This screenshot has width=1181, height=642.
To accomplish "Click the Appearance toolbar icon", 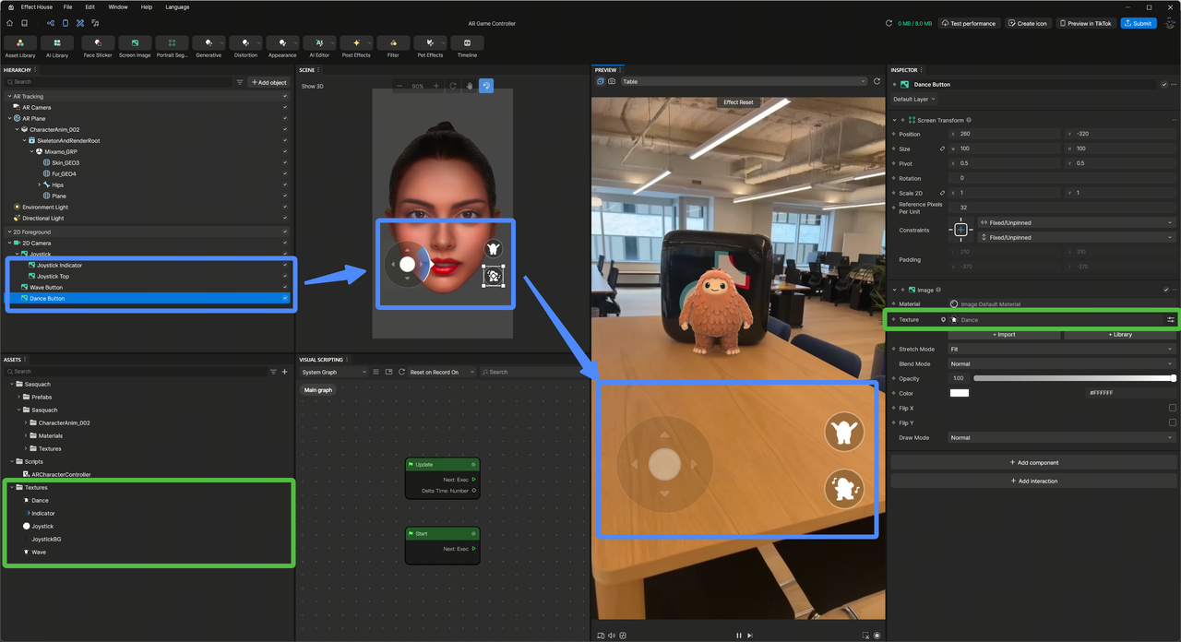I will pyautogui.click(x=282, y=43).
